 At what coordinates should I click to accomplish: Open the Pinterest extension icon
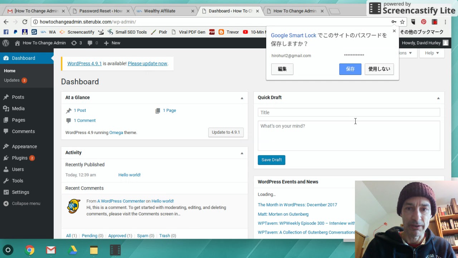click(x=424, y=22)
